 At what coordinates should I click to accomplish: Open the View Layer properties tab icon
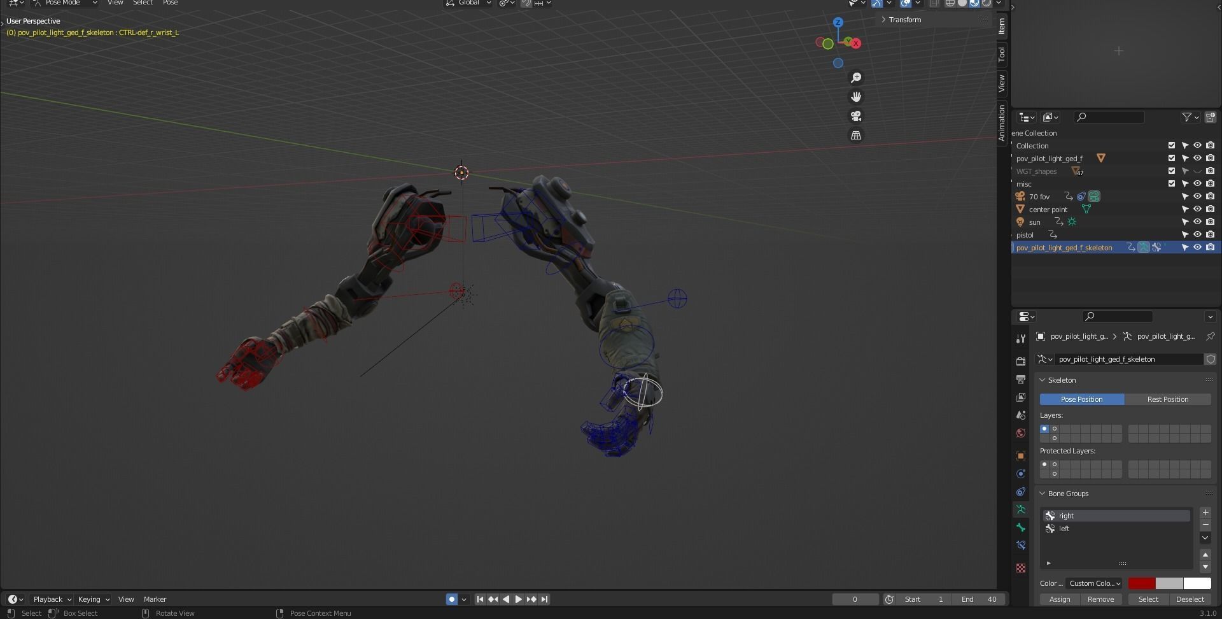(x=1021, y=397)
